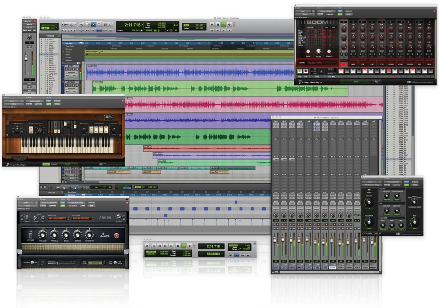Record-enable the GTR1 track in the Edit window

(x=67, y=69)
